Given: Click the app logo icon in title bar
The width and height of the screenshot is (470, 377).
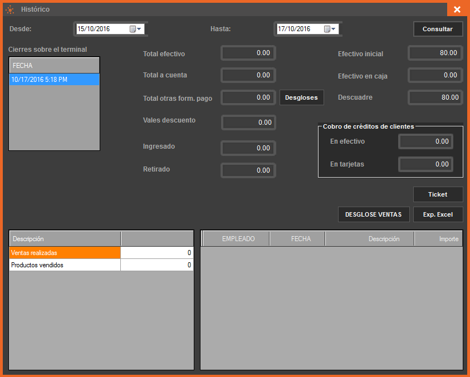Looking at the screenshot, I should (x=9, y=9).
